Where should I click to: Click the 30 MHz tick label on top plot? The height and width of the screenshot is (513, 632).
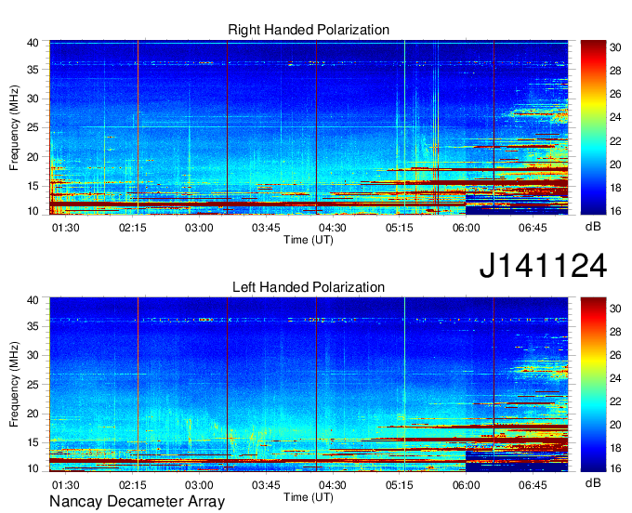[x=33, y=99]
